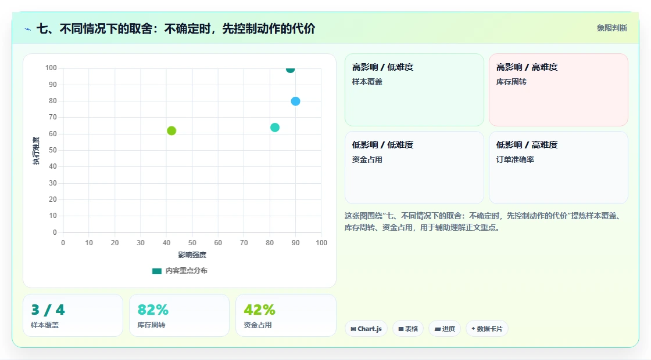
Task: Click the icon inside 进度 chip
Action: 437,329
